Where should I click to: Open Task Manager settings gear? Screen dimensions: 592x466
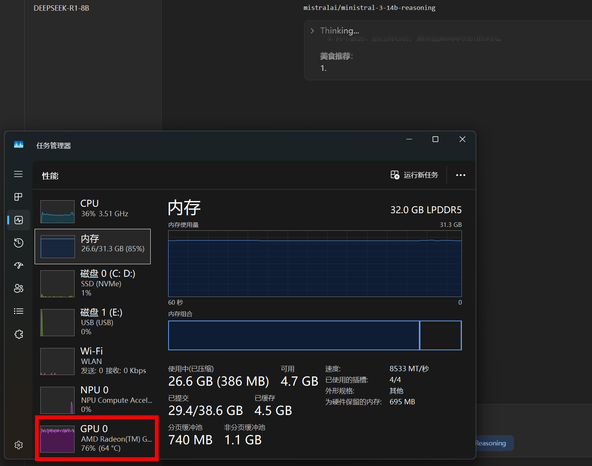coord(18,445)
